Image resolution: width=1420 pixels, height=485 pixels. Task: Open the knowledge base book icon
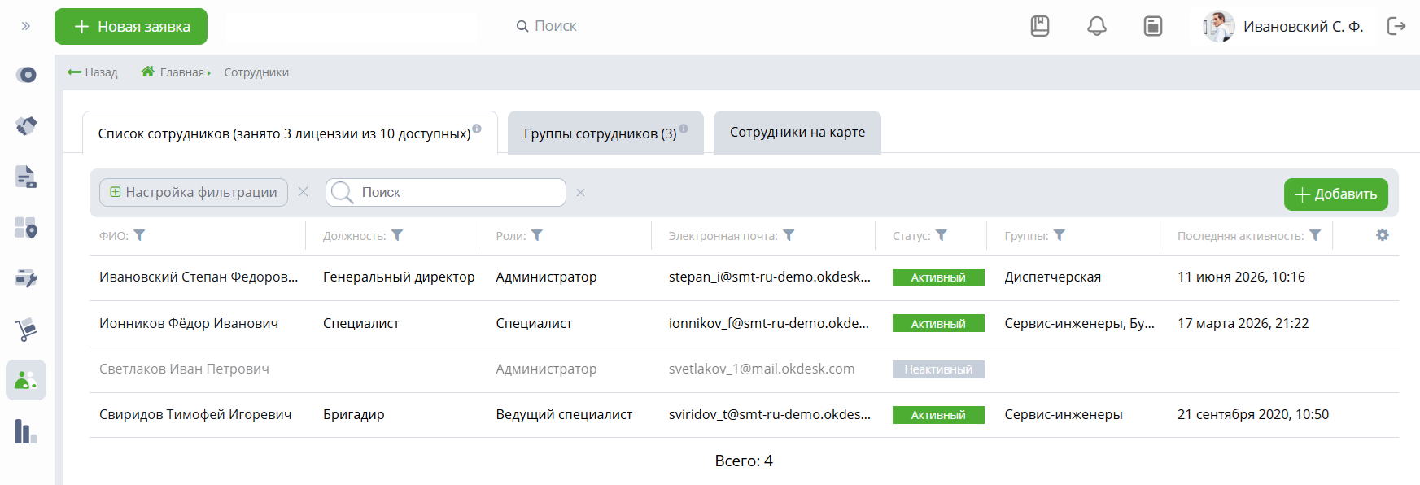(1040, 26)
